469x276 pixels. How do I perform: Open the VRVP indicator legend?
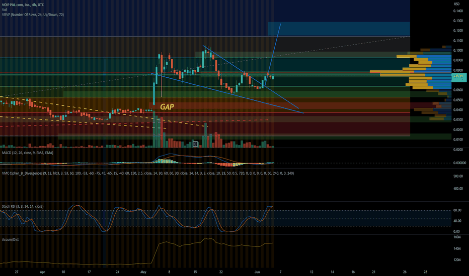click(x=33, y=15)
